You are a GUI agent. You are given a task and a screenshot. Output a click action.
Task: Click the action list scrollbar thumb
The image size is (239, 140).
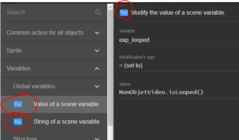[x=110, y=68]
